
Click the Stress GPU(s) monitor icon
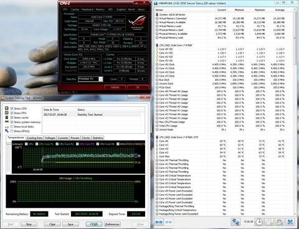pos(7,131)
